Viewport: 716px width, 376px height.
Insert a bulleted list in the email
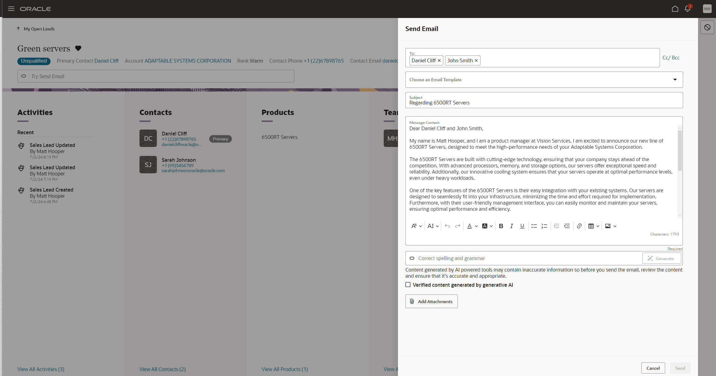(x=534, y=226)
